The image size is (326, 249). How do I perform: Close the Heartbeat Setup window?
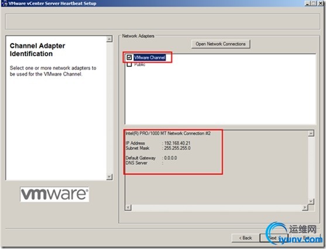[x=320, y=4]
